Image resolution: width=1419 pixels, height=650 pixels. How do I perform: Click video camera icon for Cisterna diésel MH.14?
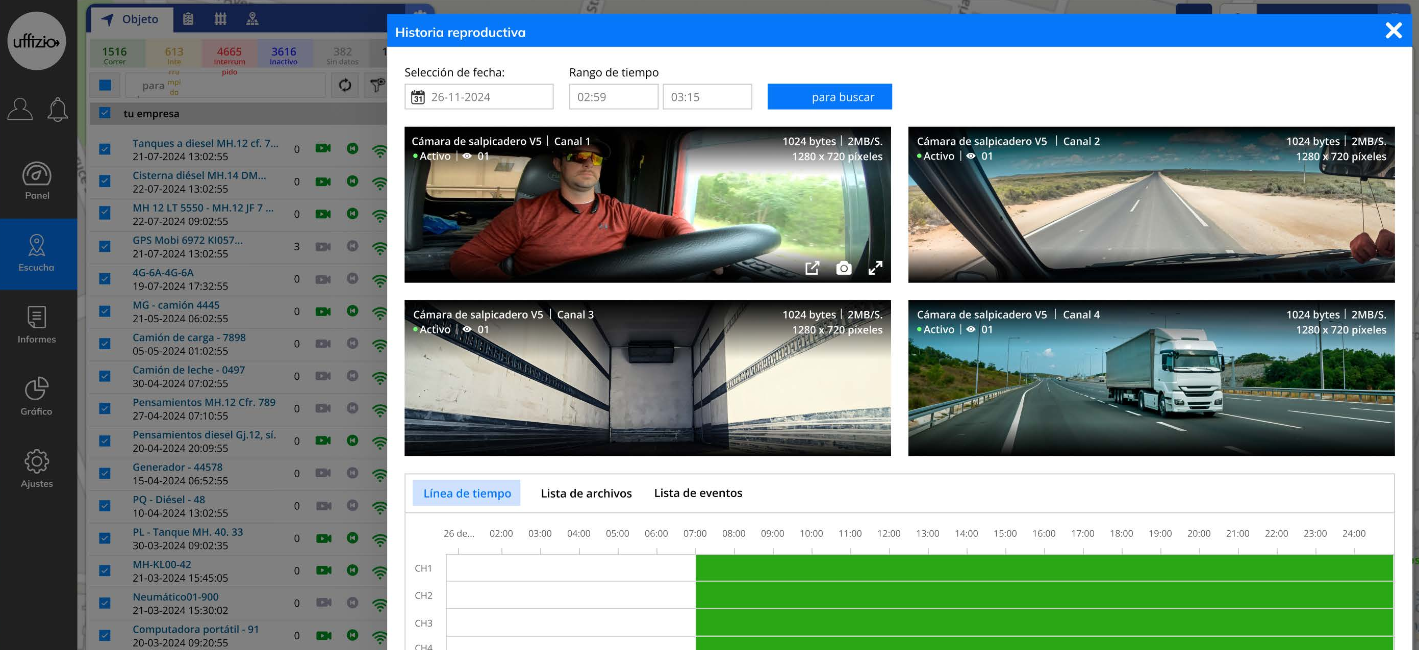[323, 181]
